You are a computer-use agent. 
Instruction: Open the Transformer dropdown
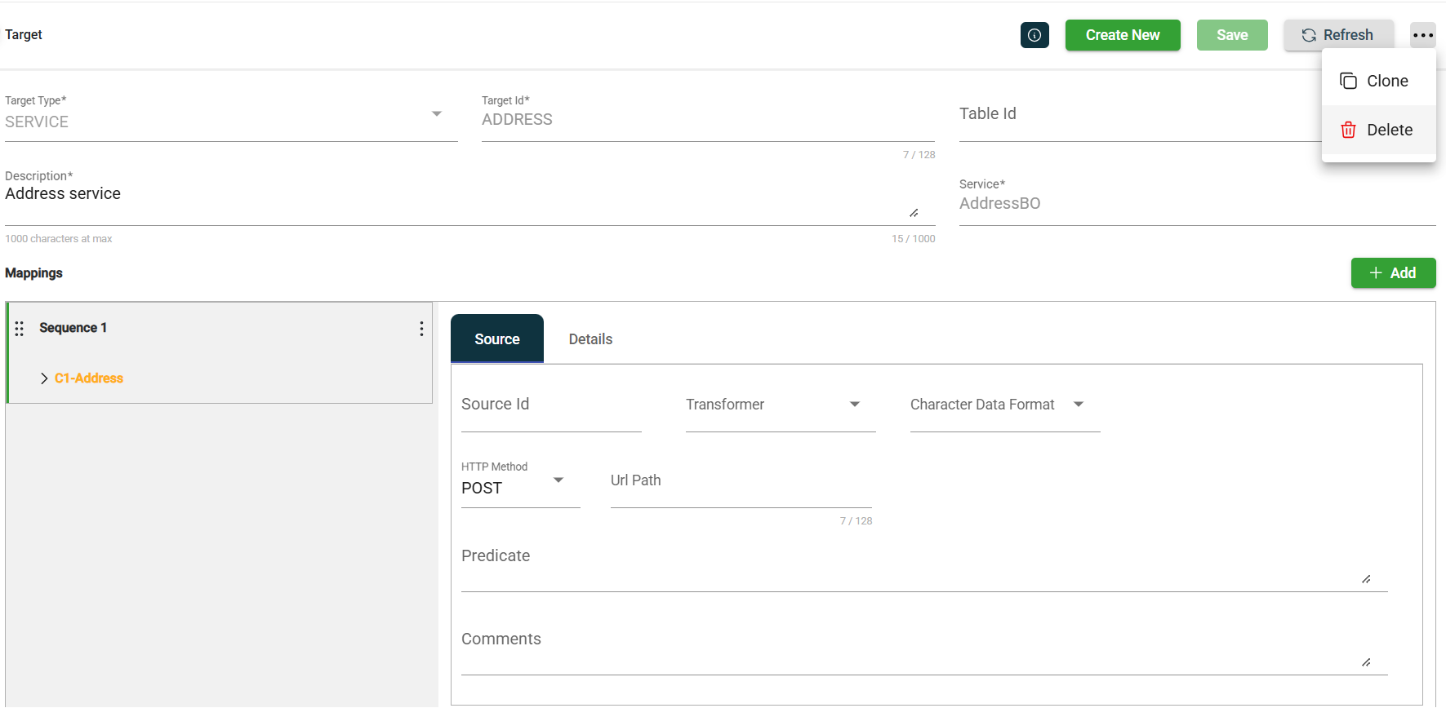pyautogui.click(x=854, y=405)
